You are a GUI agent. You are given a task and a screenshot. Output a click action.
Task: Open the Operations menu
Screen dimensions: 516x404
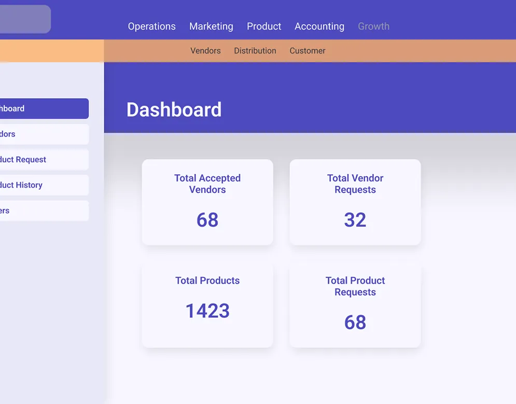152,26
